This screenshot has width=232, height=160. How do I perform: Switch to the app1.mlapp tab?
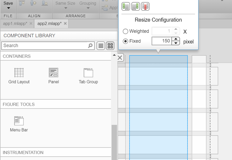[15, 23]
